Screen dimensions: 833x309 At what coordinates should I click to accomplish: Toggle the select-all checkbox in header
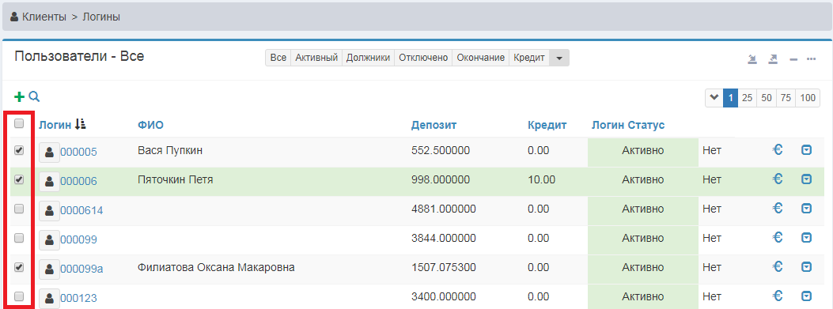(19, 124)
